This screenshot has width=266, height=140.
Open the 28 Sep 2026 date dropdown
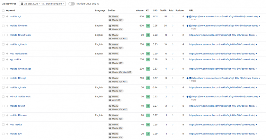(31, 4)
